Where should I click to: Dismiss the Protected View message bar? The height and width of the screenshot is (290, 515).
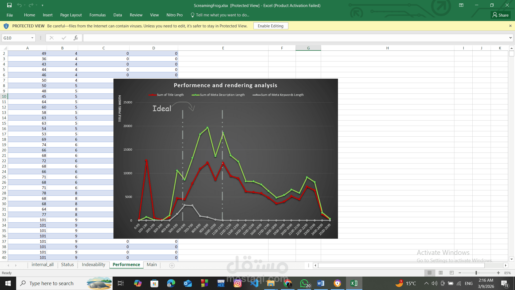coord(510,26)
